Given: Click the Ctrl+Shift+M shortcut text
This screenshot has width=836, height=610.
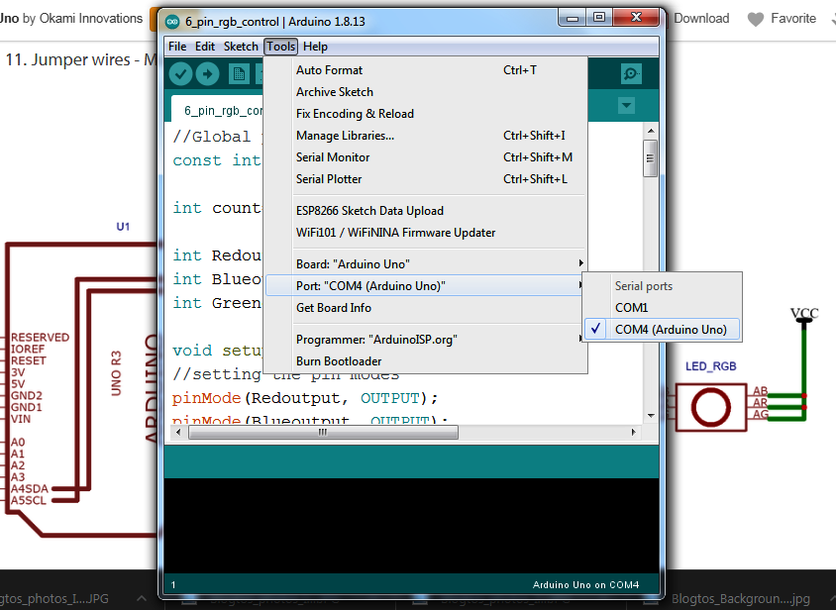Looking at the screenshot, I should (x=538, y=157).
